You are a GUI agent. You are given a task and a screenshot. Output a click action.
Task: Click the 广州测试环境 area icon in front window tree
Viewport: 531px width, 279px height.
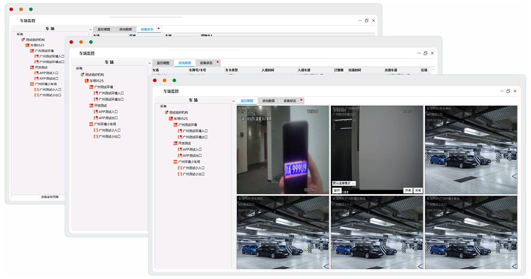175,125
